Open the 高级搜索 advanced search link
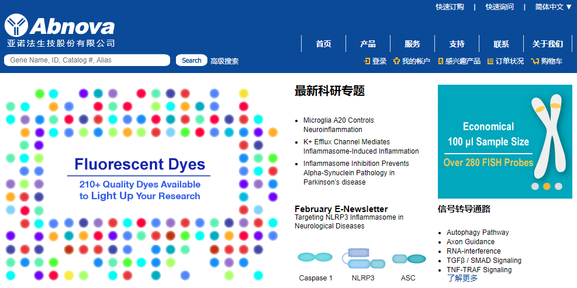This screenshot has height=288, width=577. click(224, 61)
